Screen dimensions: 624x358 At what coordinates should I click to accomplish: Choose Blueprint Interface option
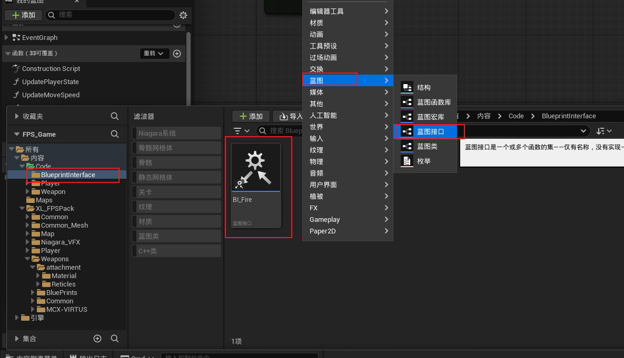425,131
